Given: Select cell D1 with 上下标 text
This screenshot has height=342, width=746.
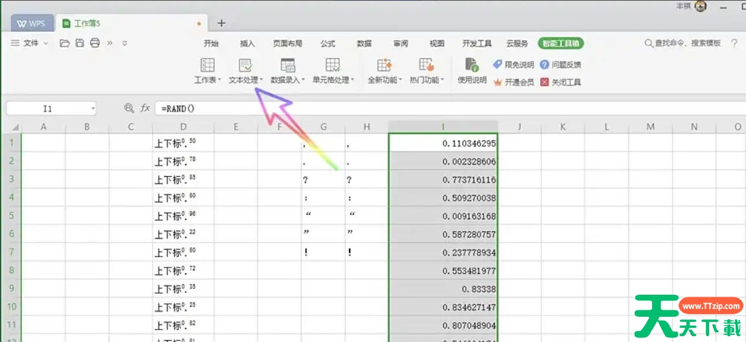Looking at the screenshot, I should click(183, 142).
